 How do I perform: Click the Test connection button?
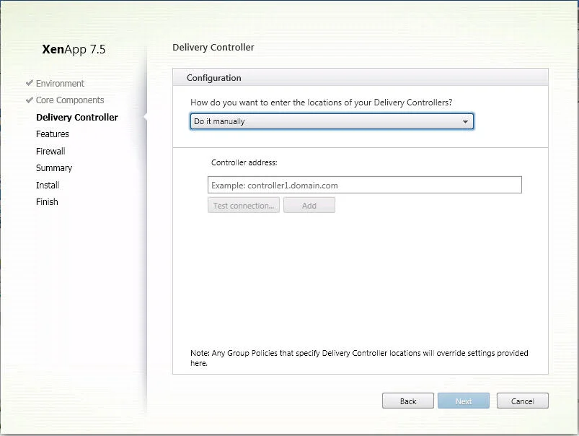point(243,205)
